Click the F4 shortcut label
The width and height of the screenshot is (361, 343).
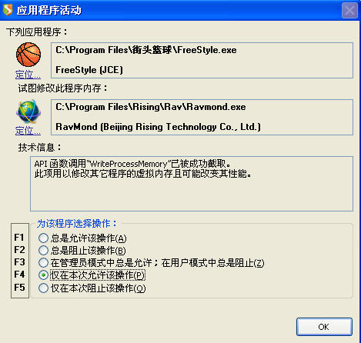coord(19,275)
